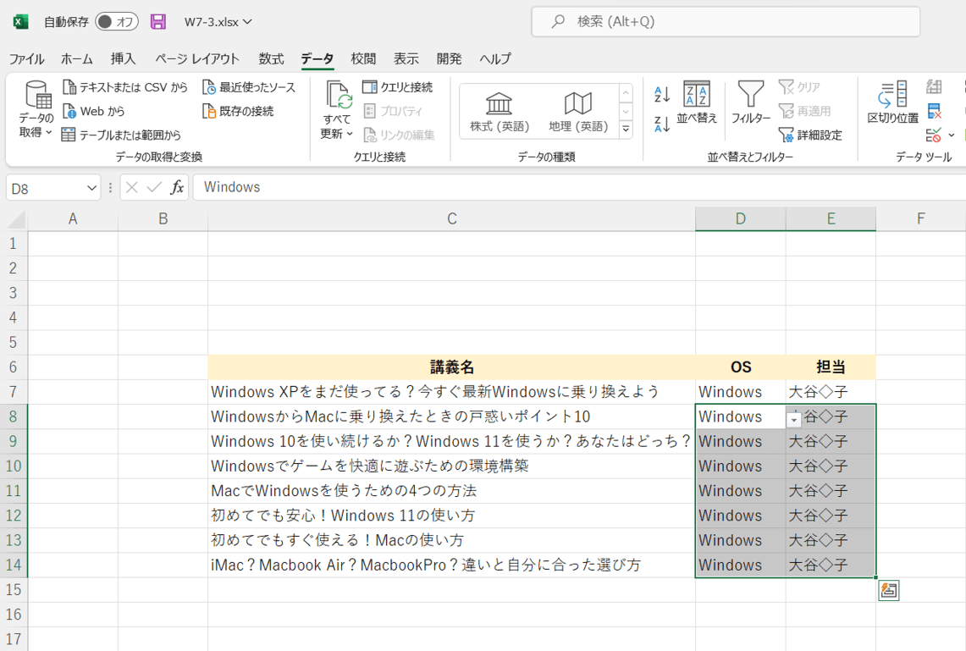
Task: Switch to the 挿入 ribbon tab
Action: 123,58
